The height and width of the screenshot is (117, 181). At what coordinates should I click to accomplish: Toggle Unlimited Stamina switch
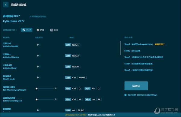point(39,55)
